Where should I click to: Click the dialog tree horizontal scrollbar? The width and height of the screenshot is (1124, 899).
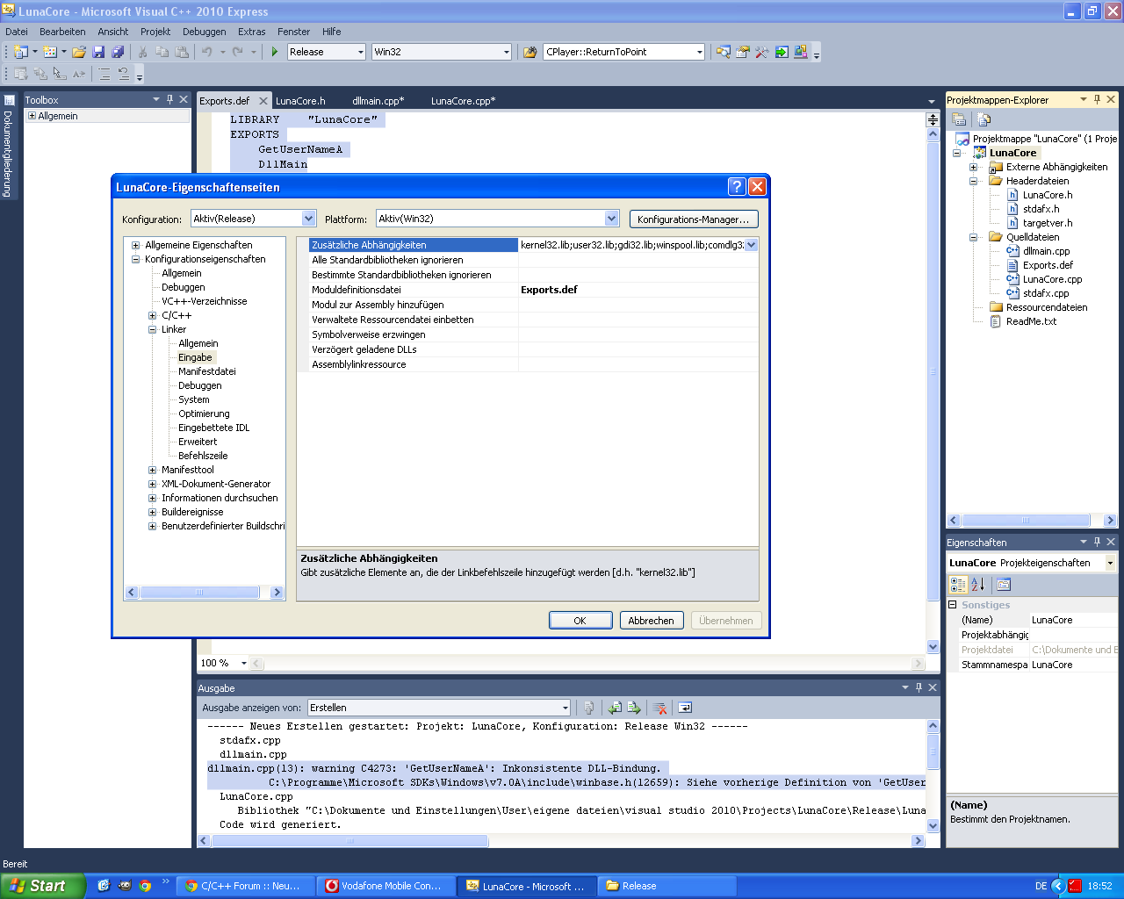204,593
